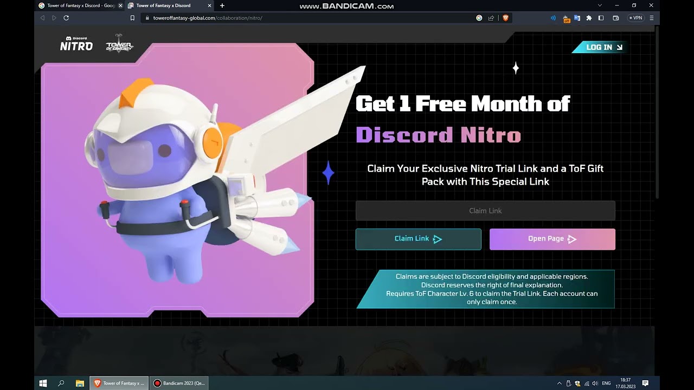
Task: Click the page vertical scrollbar thumb
Action: [657, 111]
